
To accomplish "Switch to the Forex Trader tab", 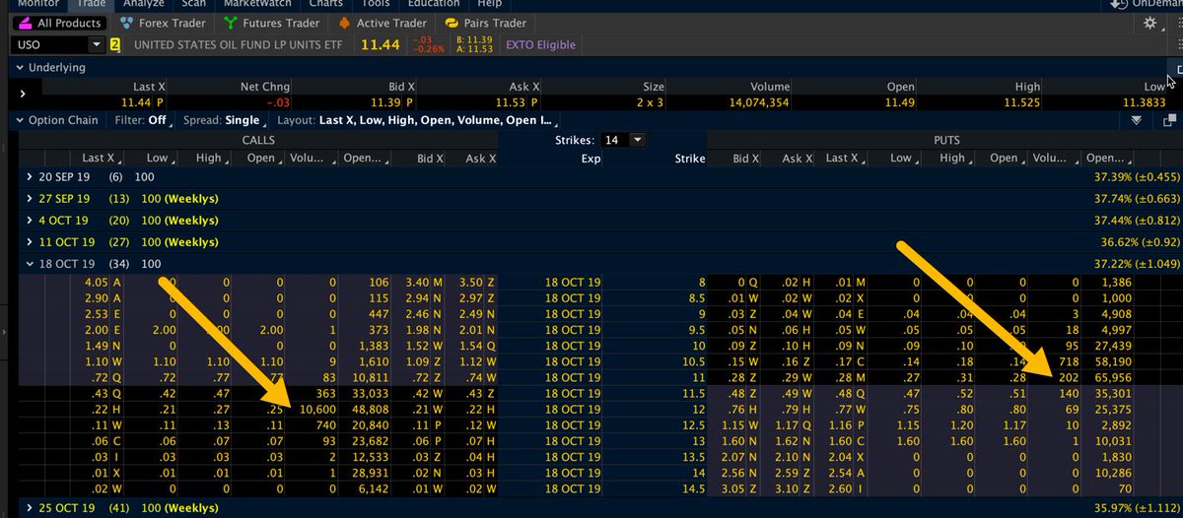I will [161, 23].
